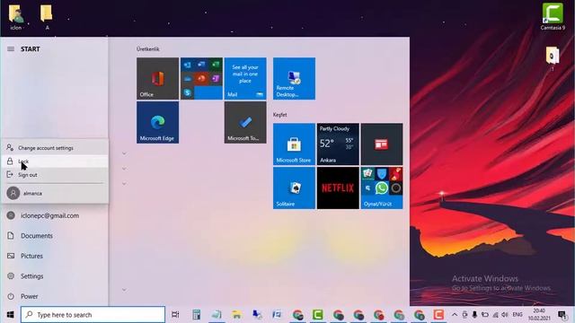
Task: Click the microphone tray icon
Action: [x=474, y=315]
